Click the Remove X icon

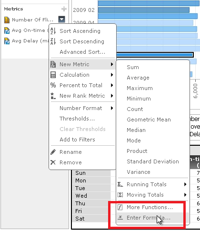coord(53,162)
